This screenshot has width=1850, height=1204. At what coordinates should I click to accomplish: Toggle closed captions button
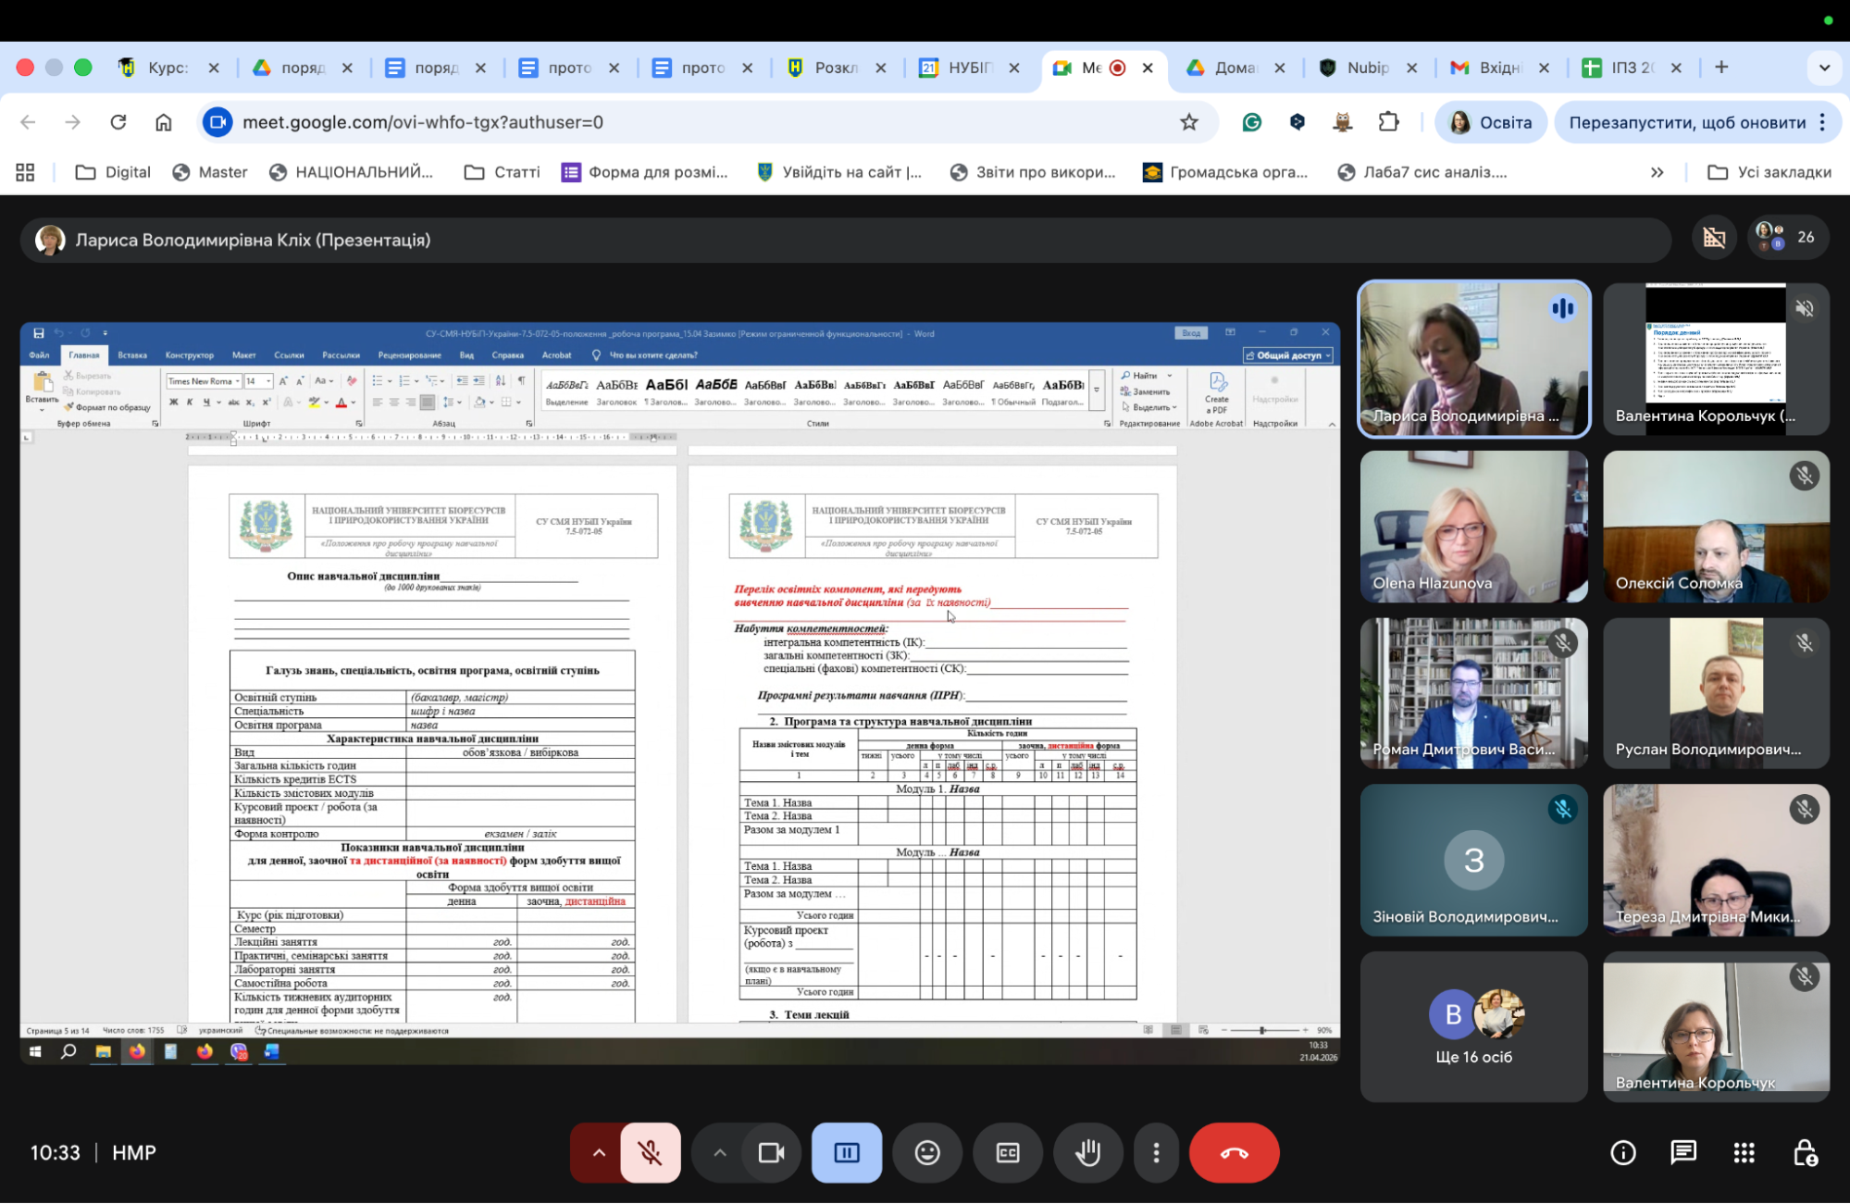tap(1008, 1153)
